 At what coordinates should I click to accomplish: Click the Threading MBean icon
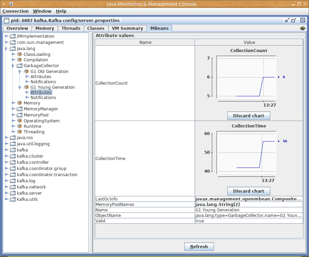click(x=20, y=132)
